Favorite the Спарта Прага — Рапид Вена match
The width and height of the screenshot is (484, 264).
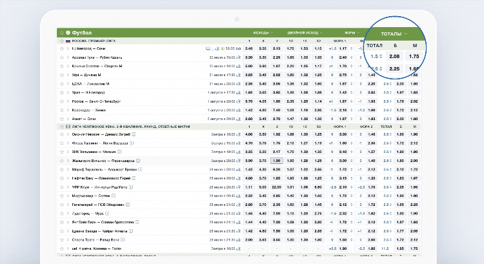61,239
